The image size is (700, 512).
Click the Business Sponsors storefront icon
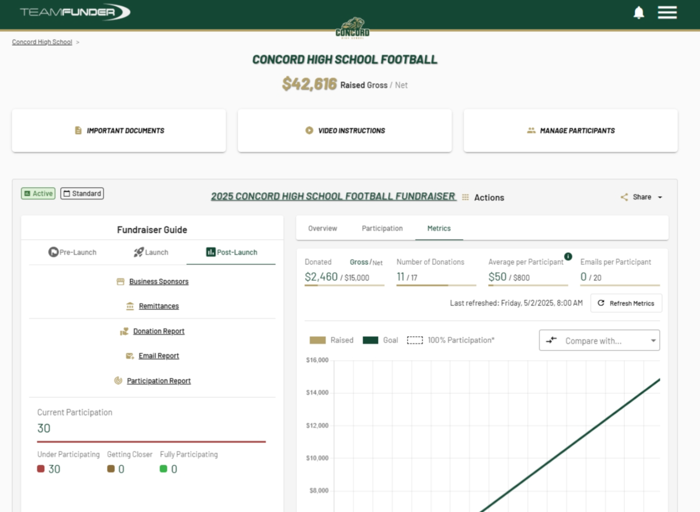point(121,282)
